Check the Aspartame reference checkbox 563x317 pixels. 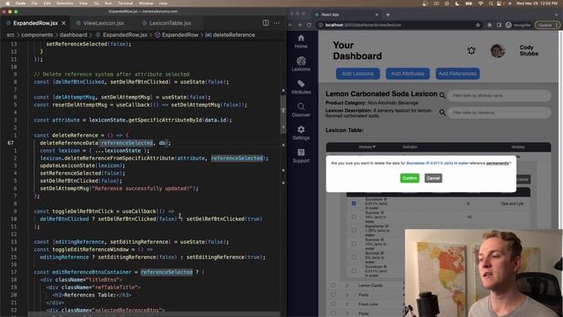coord(354,231)
